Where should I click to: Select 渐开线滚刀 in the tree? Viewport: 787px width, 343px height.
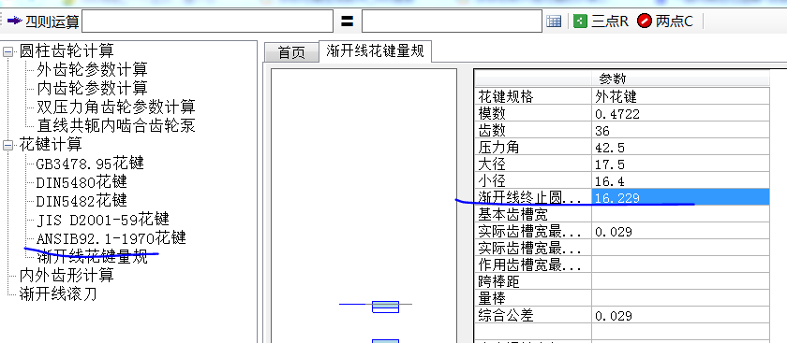tap(58, 293)
